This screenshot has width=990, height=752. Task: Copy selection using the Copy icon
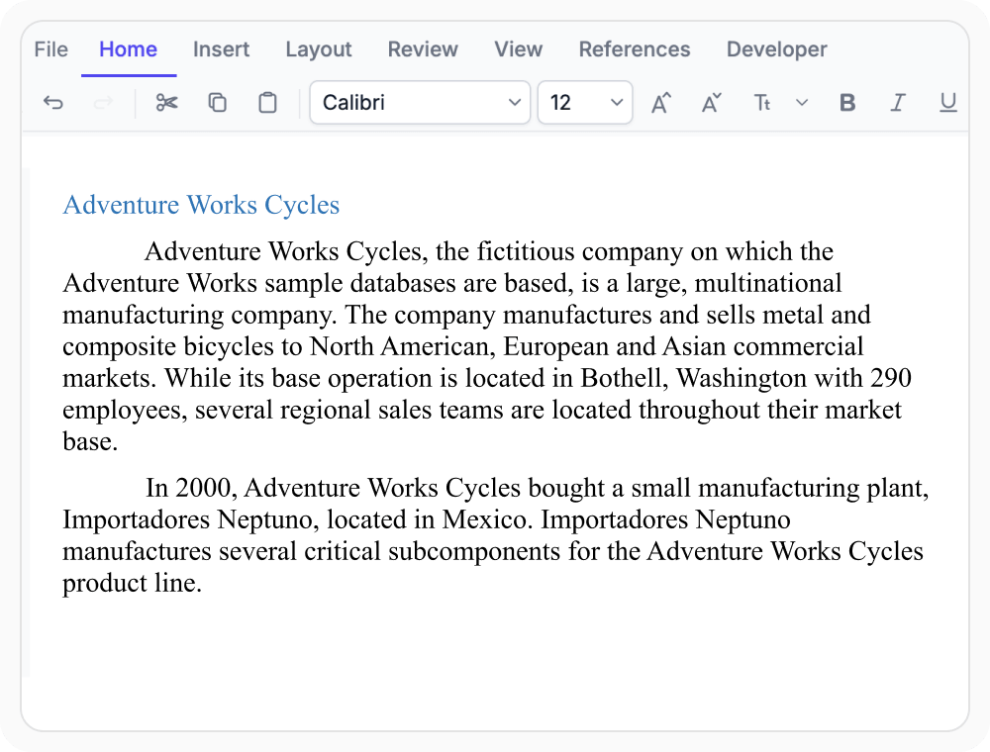pos(217,102)
